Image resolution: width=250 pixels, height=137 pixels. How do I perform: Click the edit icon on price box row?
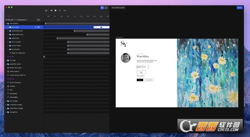click(x=38, y=27)
